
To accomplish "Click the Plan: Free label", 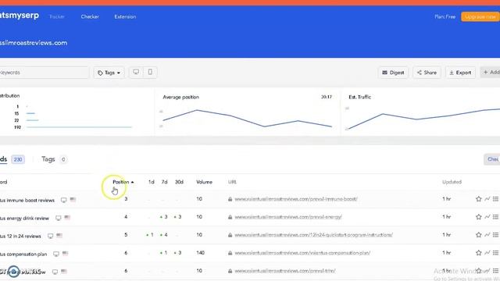I will (x=445, y=16).
